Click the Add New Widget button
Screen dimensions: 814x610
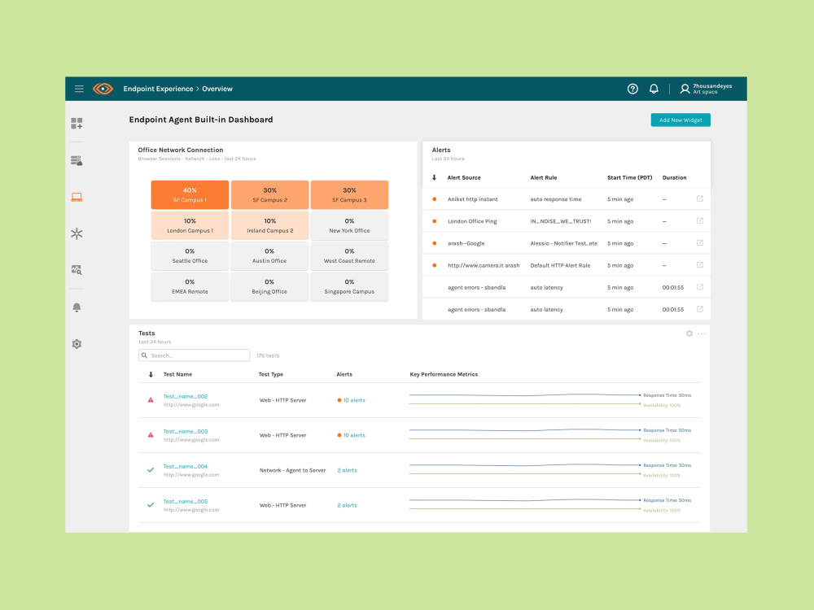click(681, 120)
